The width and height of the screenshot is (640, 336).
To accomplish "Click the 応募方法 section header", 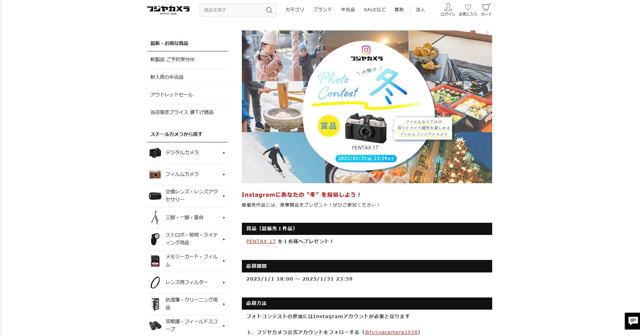I will 367,304.
